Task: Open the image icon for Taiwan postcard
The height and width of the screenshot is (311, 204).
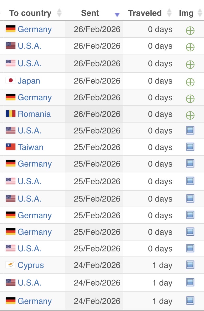Action: [x=190, y=147]
